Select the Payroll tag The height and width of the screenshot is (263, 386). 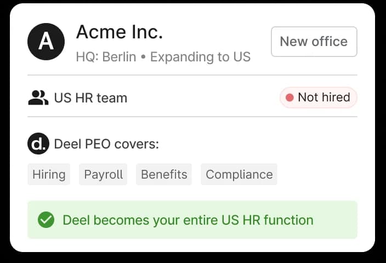point(103,174)
